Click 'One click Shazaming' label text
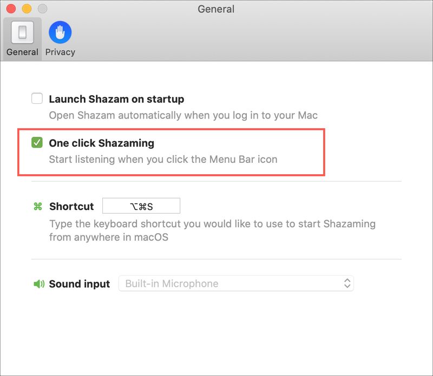Screen dimensions: 433x376 pos(102,143)
